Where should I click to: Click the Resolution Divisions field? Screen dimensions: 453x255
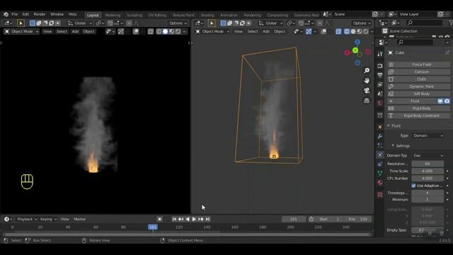coord(428,164)
